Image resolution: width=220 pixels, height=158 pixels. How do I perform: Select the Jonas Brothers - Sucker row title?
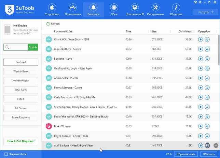point(68,49)
